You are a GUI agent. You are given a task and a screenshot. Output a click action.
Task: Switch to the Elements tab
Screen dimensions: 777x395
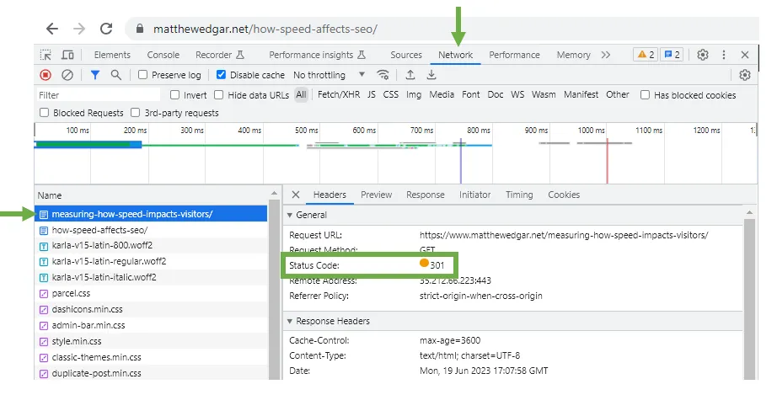tap(112, 55)
